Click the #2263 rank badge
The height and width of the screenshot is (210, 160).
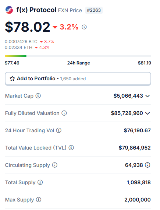pos(94,10)
